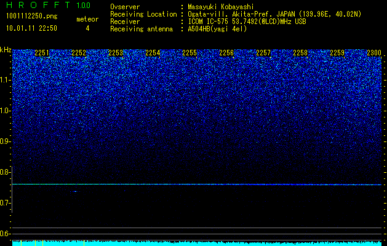The height and width of the screenshot is (246, 387).
Task: Click the meteor label
Action: click(x=87, y=19)
